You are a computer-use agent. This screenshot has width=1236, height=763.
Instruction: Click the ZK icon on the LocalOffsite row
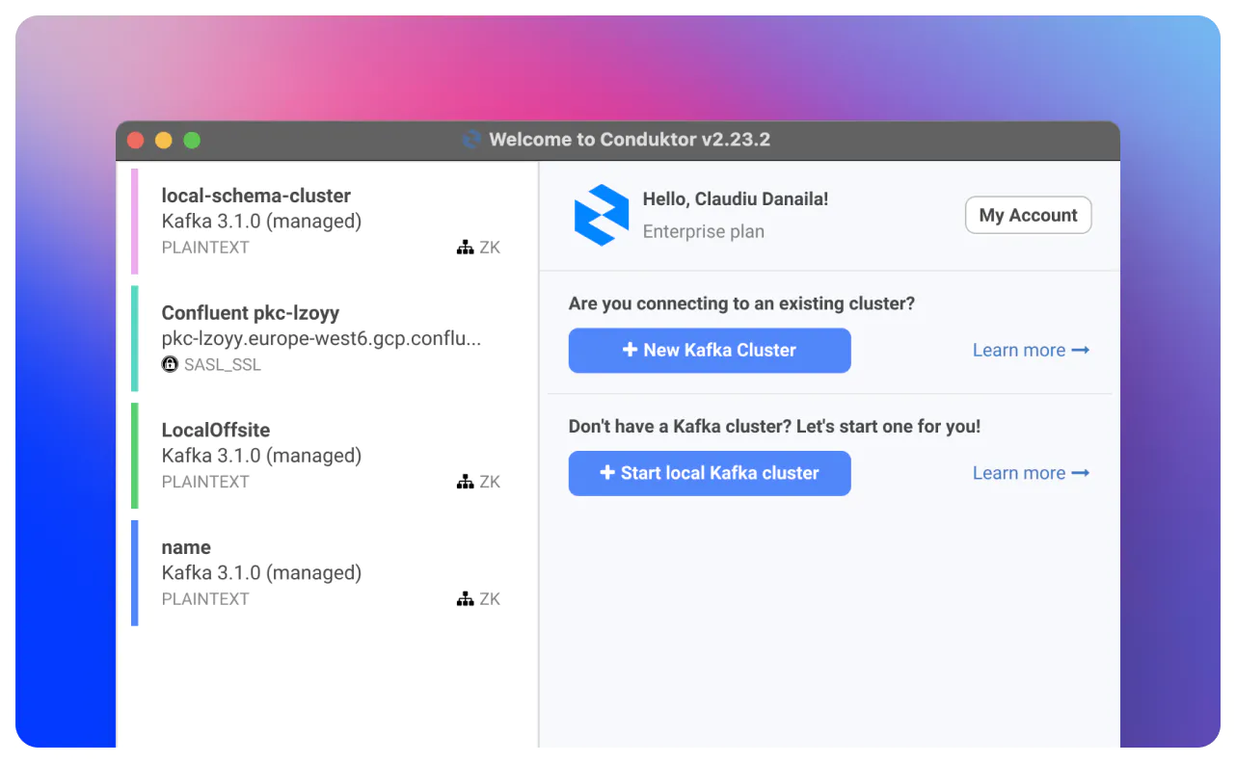coord(465,482)
